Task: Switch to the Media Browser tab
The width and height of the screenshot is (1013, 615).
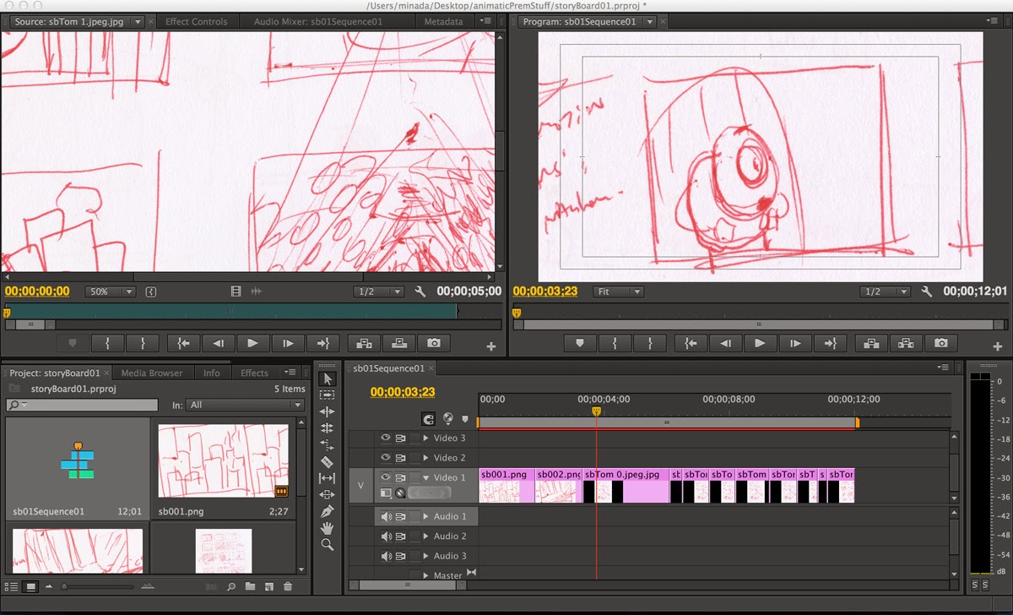Action: (x=152, y=372)
